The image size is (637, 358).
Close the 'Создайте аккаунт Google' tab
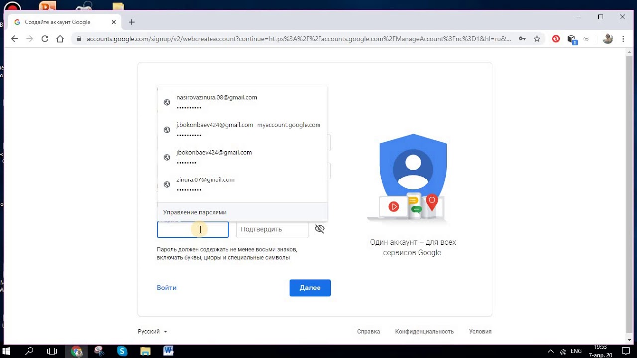coord(114,22)
